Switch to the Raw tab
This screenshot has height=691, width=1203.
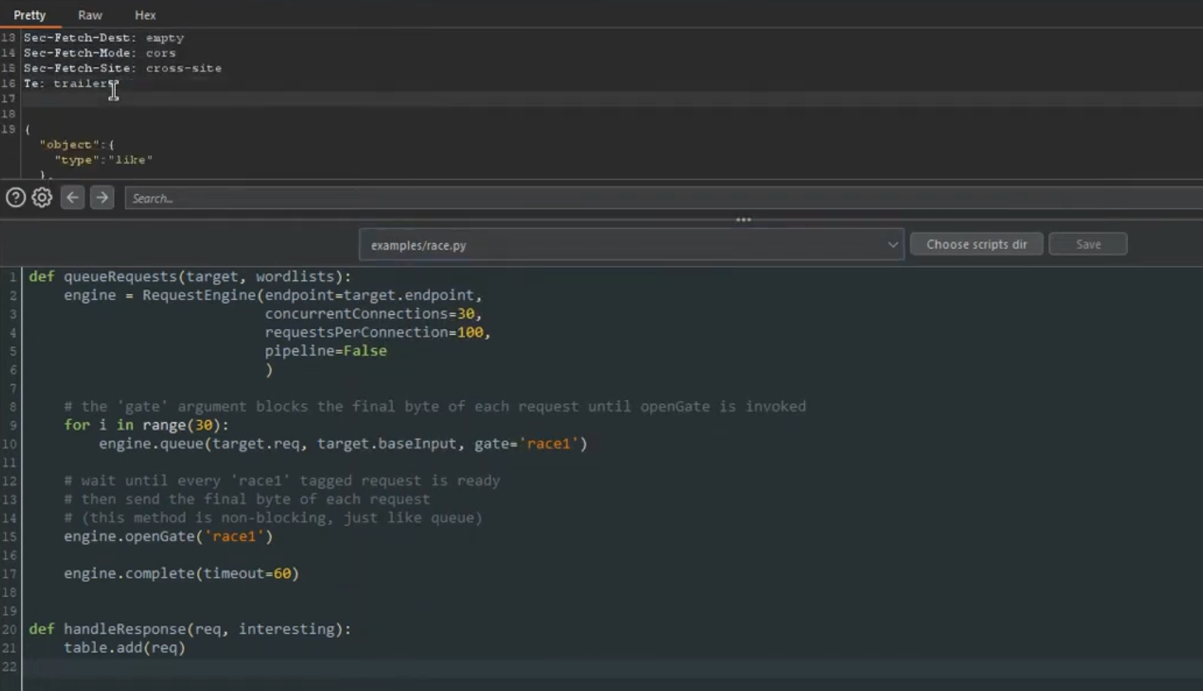90,15
